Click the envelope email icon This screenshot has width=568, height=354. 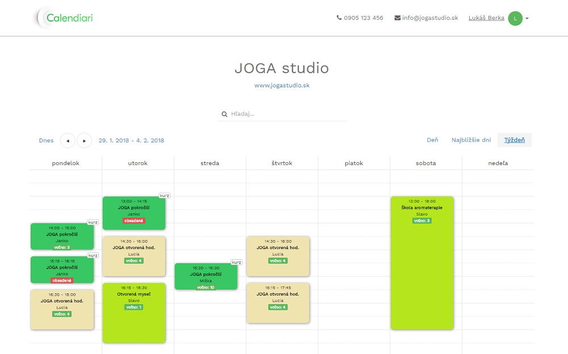click(398, 18)
